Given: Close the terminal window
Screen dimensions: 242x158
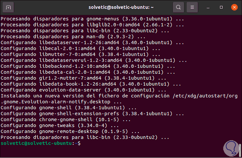Looking at the screenshot, I should (x=234, y=7).
